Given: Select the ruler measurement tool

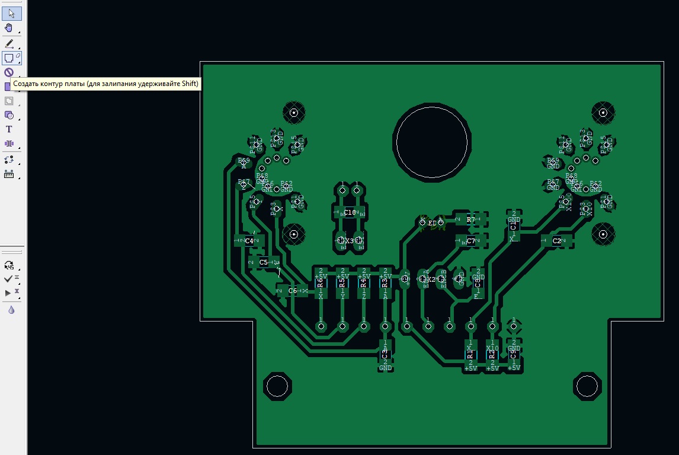Looking at the screenshot, I should (x=9, y=174).
